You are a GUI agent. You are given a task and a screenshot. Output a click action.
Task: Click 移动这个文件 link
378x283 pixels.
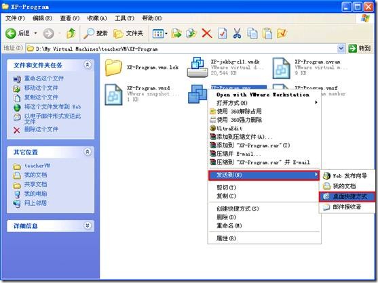41,88
